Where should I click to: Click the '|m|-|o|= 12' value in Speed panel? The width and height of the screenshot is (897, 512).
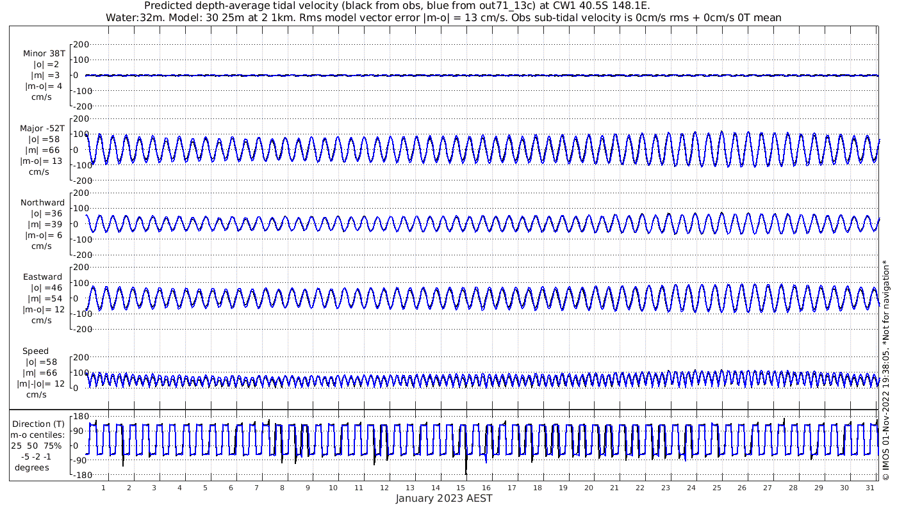(41, 384)
